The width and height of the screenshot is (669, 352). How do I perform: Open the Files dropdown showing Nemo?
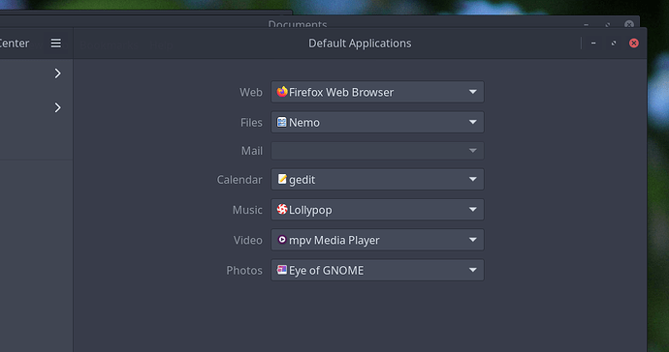pyautogui.click(x=377, y=122)
